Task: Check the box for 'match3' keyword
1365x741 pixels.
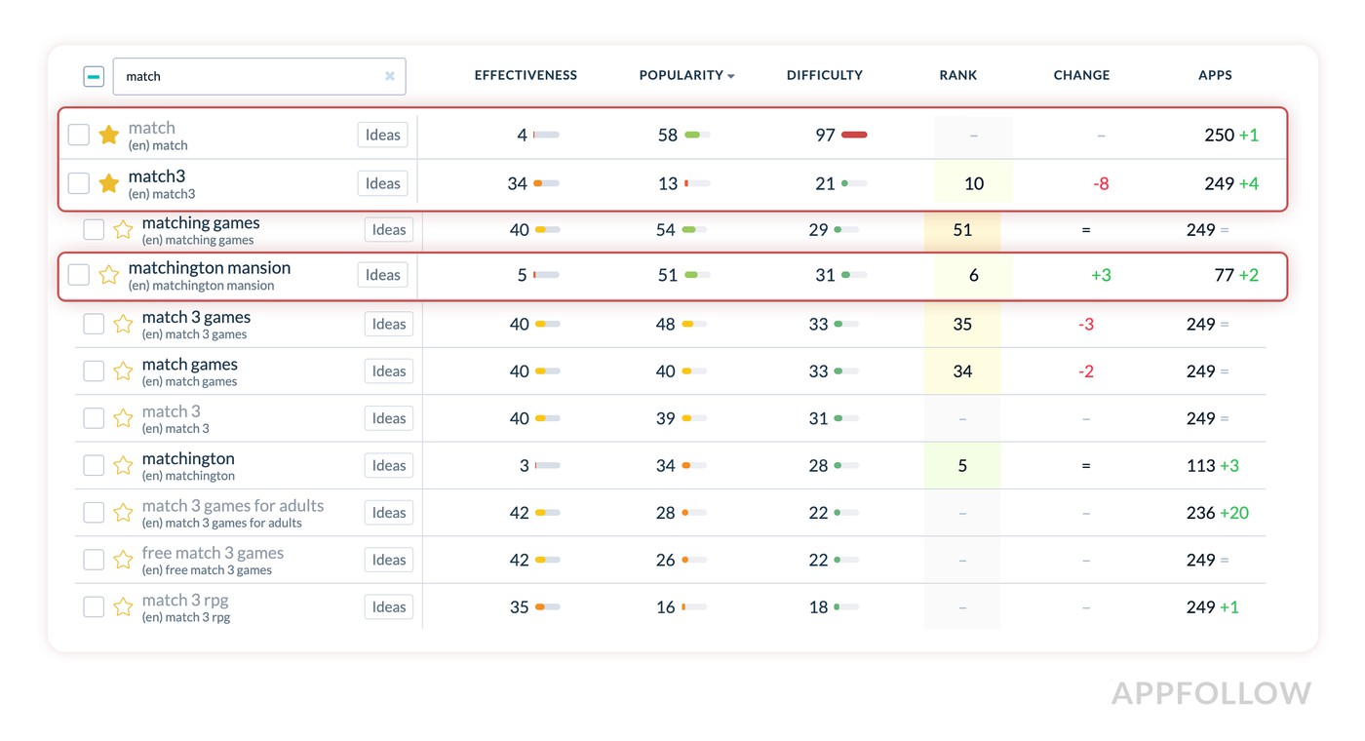Action: 79,183
